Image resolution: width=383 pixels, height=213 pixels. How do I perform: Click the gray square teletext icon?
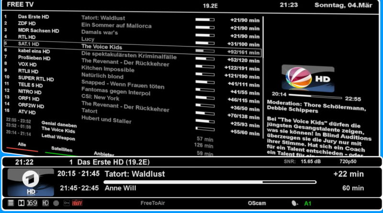click(x=11, y=203)
